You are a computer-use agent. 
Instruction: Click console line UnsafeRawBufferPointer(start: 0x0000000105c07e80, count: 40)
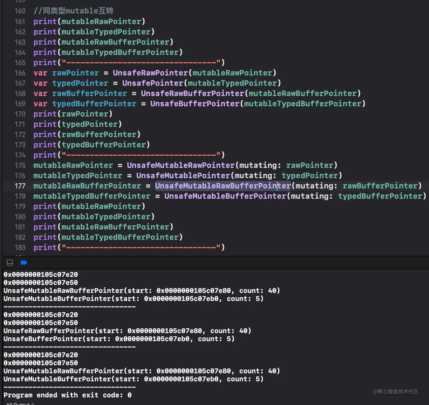click(x=127, y=331)
